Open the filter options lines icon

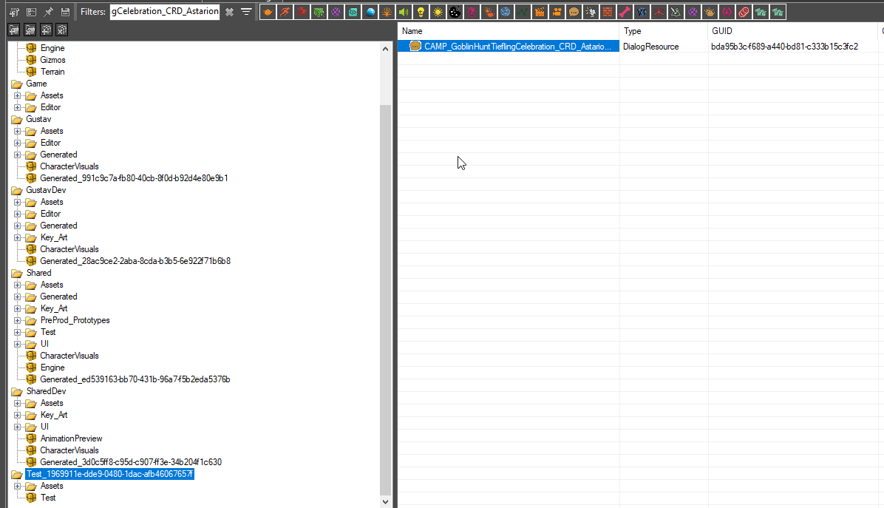[x=246, y=11]
